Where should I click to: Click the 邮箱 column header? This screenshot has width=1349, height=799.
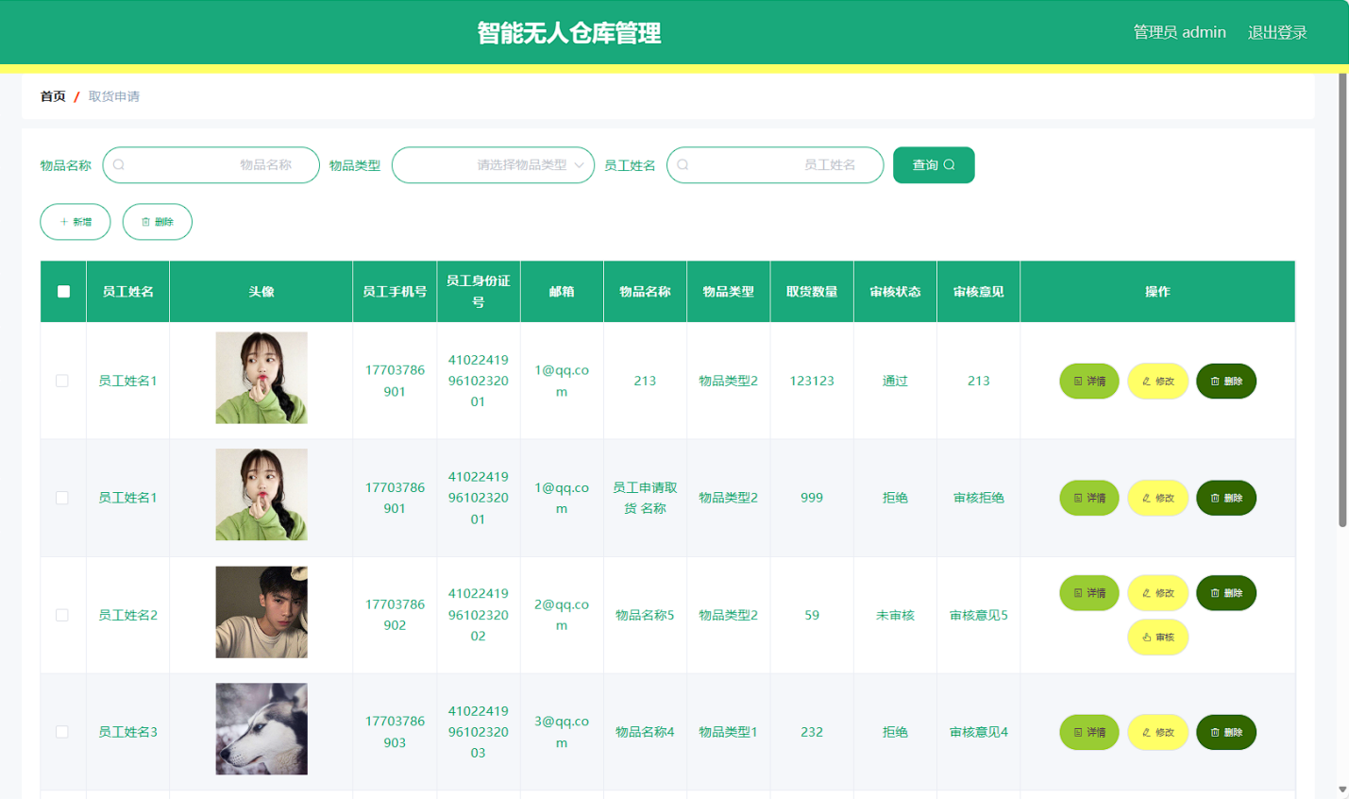coord(562,292)
